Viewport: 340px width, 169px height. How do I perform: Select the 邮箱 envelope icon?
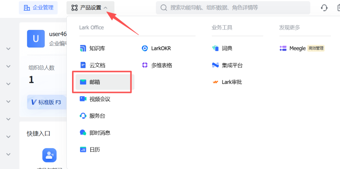click(83, 82)
